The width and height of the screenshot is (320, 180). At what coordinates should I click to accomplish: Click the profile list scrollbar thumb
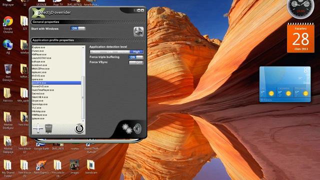click(83, 97)
